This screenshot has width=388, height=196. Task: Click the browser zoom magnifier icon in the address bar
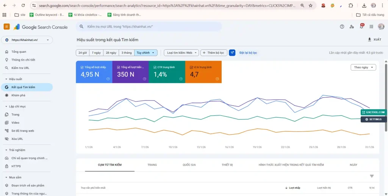(302, 5)
